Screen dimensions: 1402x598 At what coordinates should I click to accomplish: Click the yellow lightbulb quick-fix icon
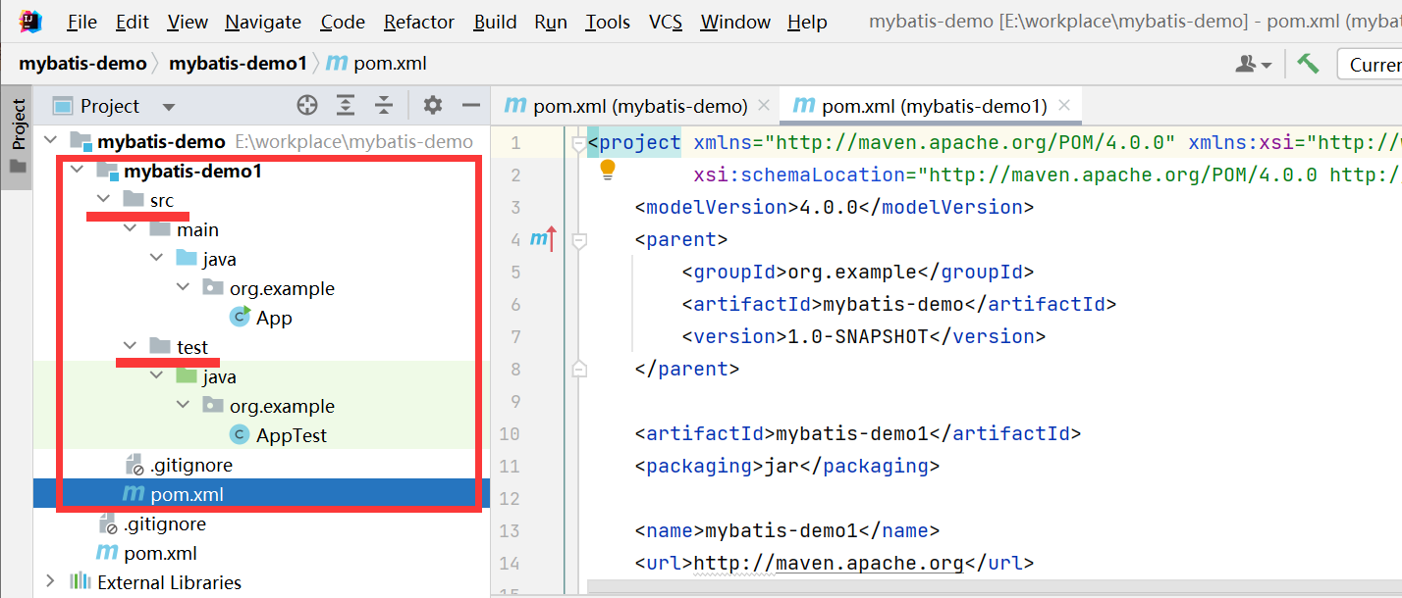(x=608, y=170)
